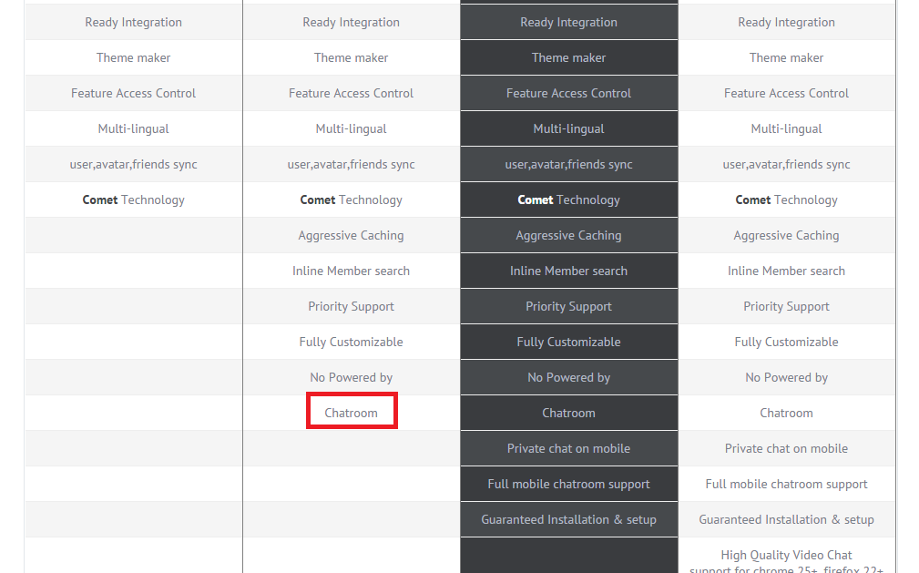Select Guaranteed Installation & setup in dark column
919x573 pixels.
click(x=568, y=519)
